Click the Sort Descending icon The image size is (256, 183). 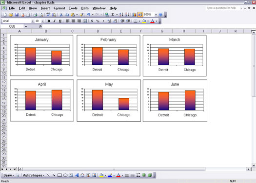coord(127,15)
